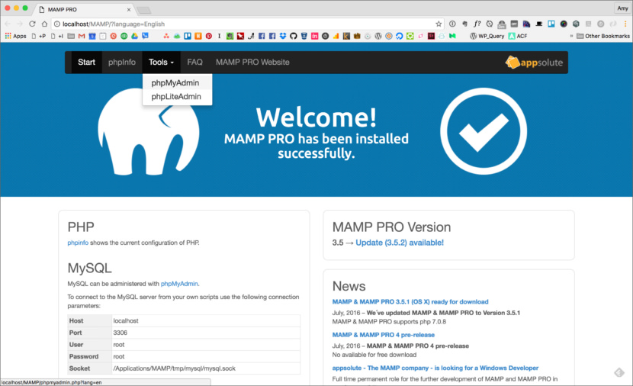Collapse the Tools dropdown in navbar
This screenshot has width=633, height=386.
point(161,63)
